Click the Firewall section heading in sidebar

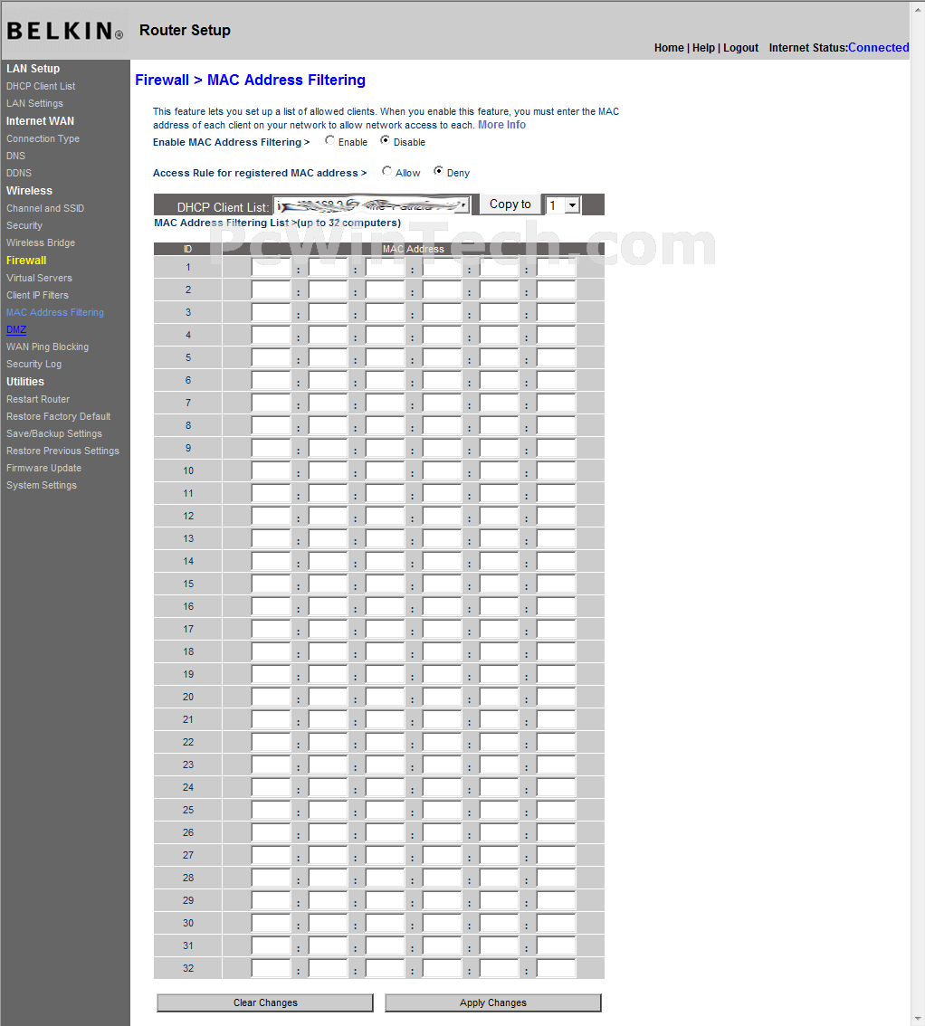click(26, 261)
